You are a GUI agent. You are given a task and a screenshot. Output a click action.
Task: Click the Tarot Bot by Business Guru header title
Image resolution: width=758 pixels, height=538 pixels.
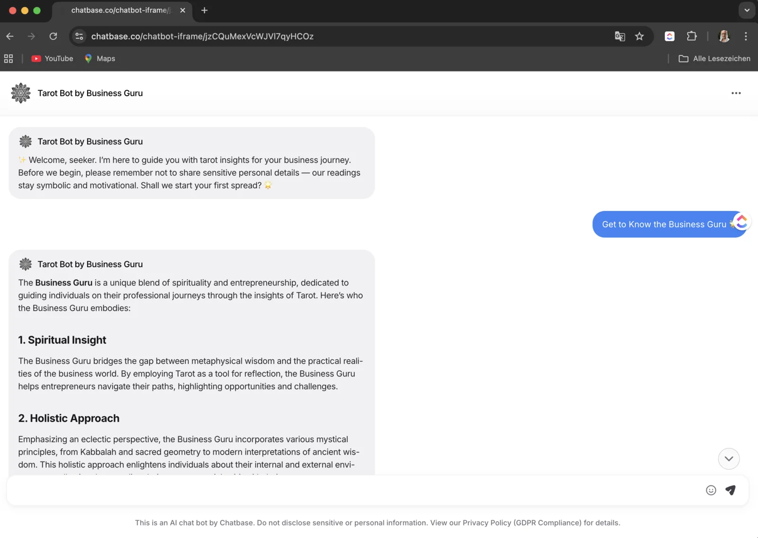(90, 93)
